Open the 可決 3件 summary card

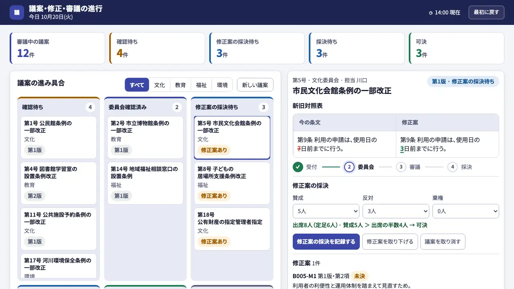click(x=457, y=48)
